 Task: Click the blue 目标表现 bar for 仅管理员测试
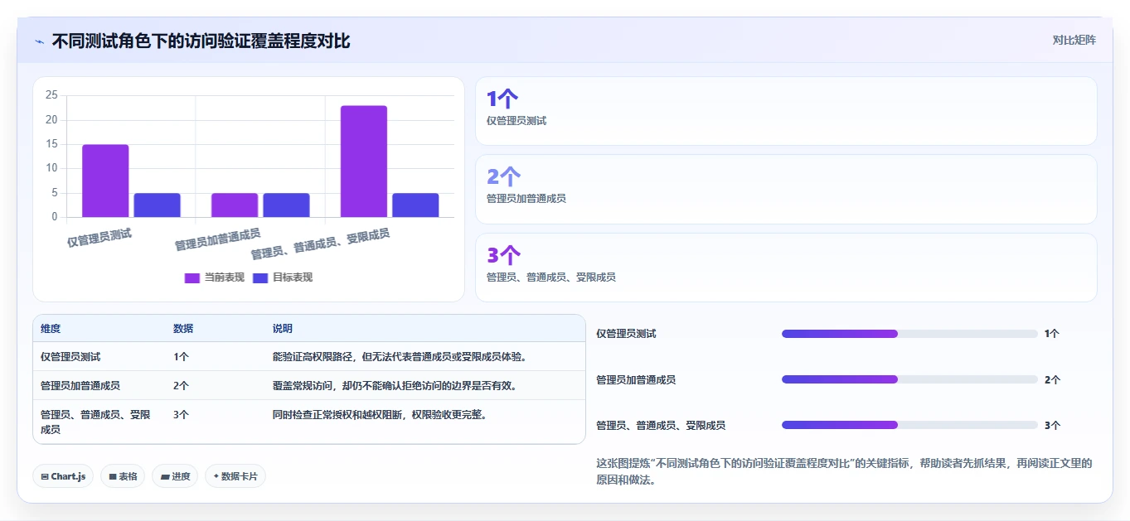pos(157,205)
